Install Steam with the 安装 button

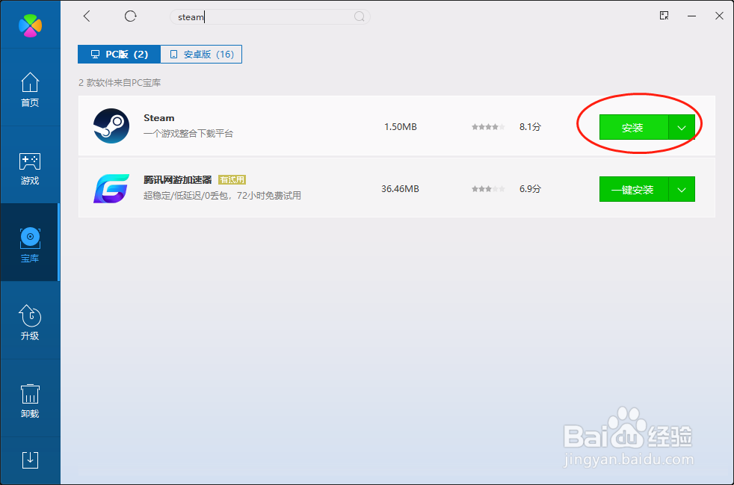coord(634,127)
